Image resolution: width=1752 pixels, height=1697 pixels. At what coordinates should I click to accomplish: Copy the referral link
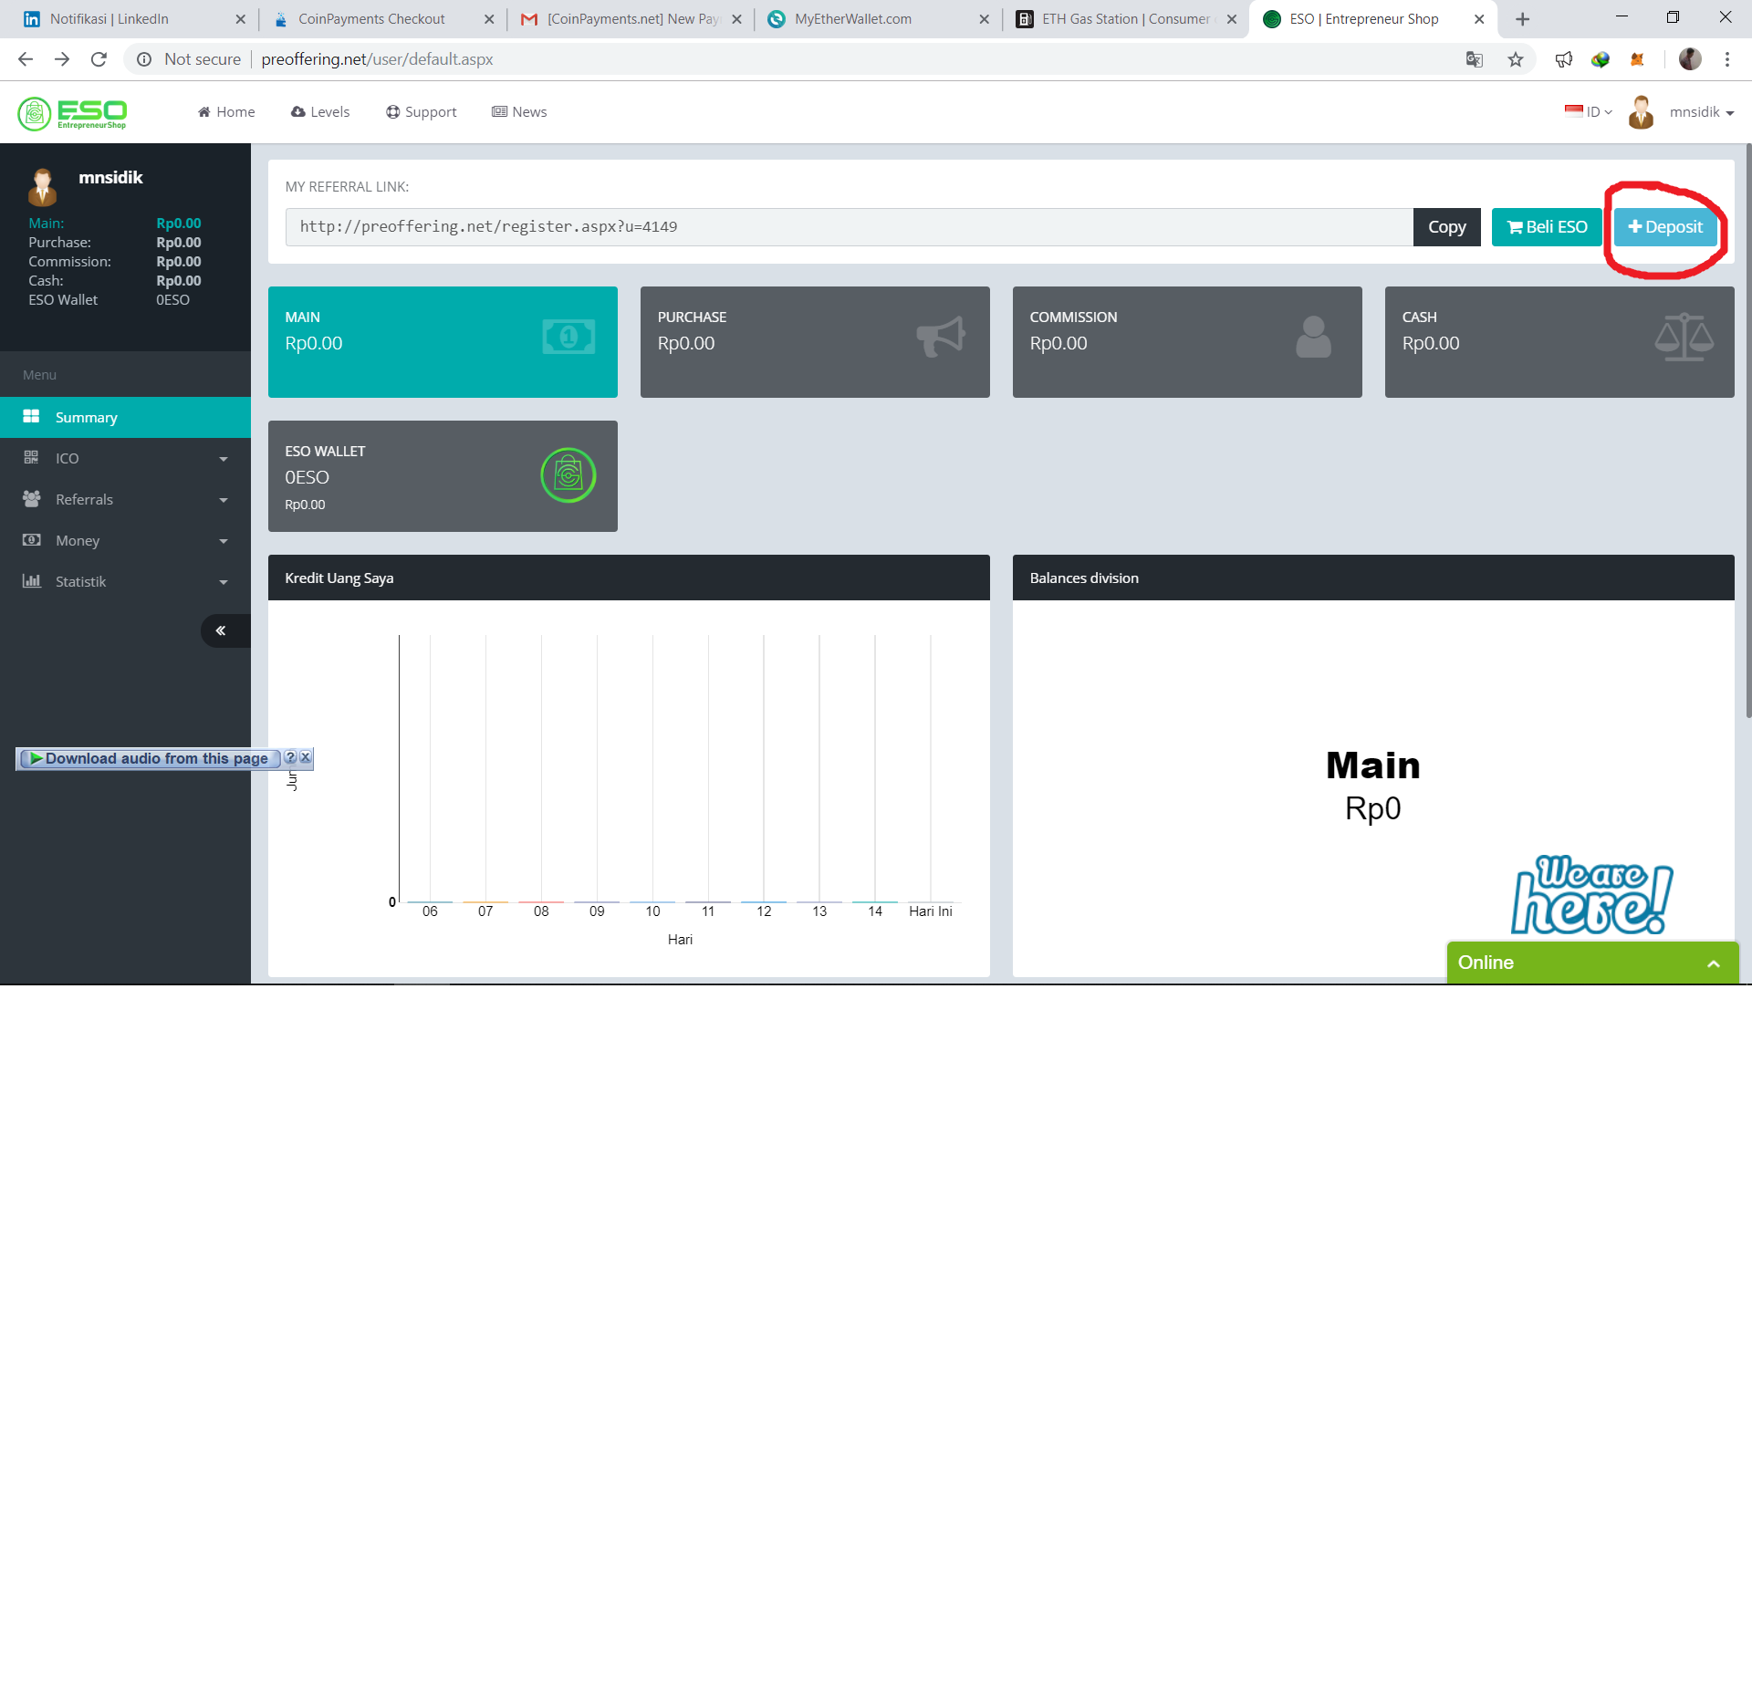[x=1446, y=227]
